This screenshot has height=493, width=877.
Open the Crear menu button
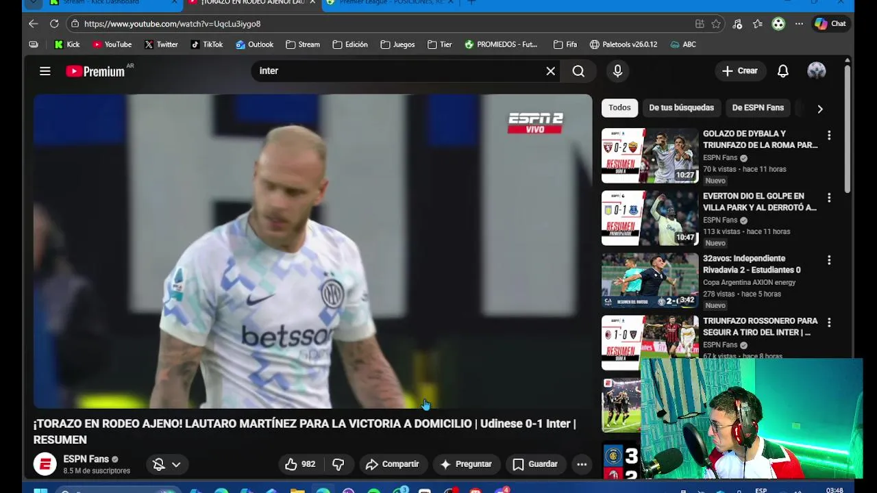coord(740,71)
